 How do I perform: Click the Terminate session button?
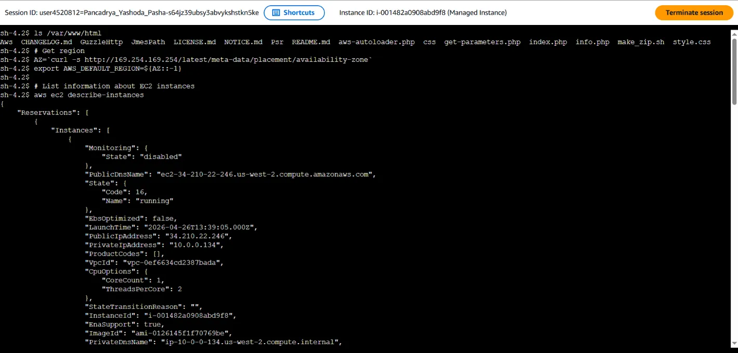point(694,12)
